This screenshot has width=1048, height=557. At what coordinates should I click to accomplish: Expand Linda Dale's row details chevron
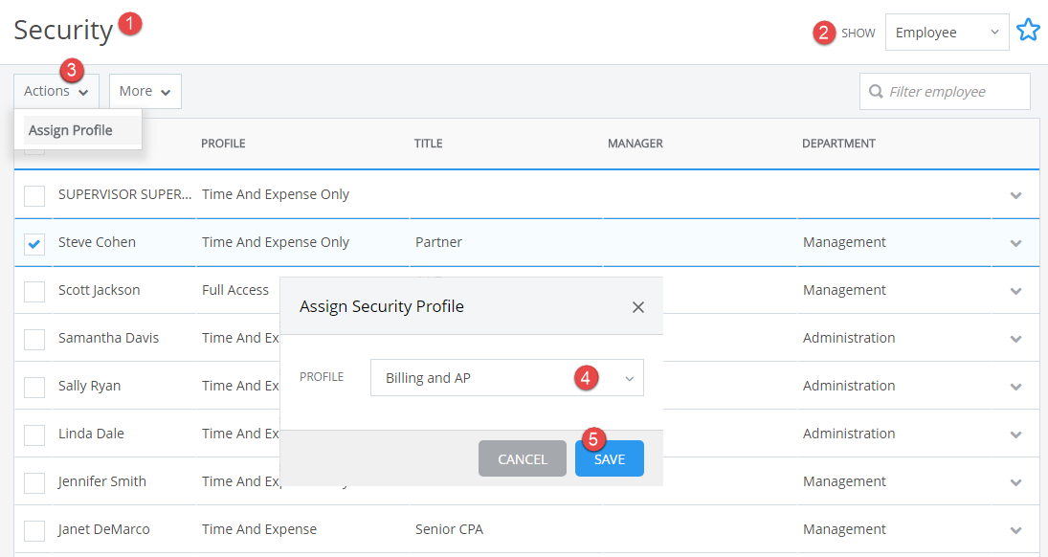pos(1016,434)
